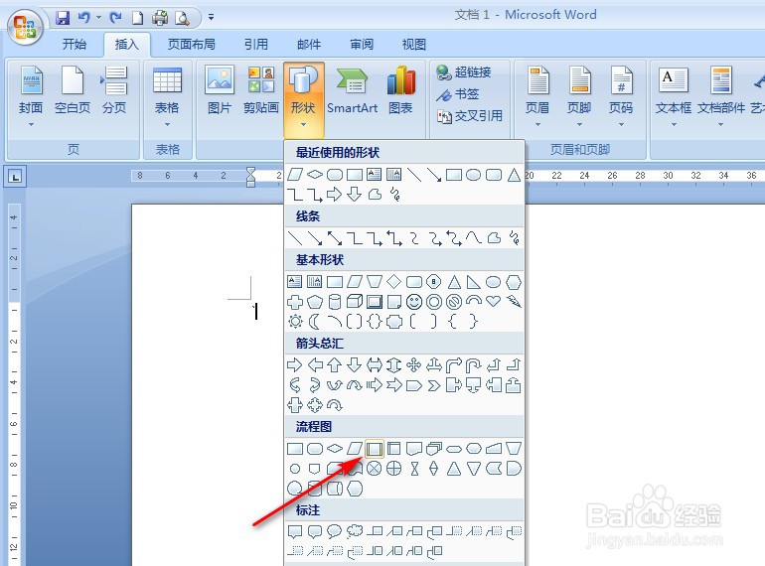Click the Office button
The width and height of the screenshot is (765, 566).
25,27
